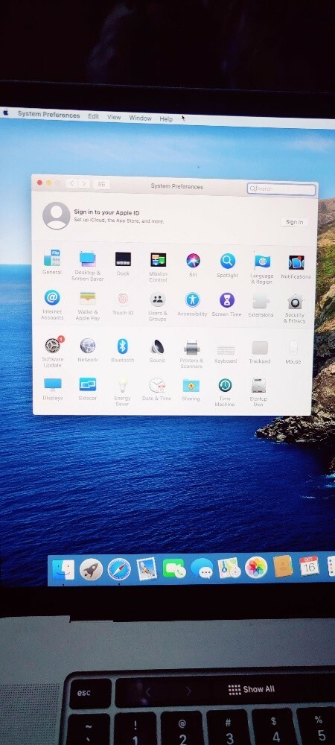Click the Show All grid button
This screenshot has height=745, width=335.
tap(101, 184)
